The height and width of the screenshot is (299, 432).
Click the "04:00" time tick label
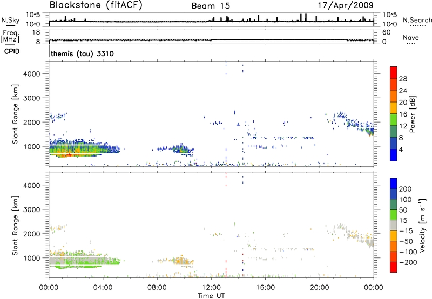(103, 288)
